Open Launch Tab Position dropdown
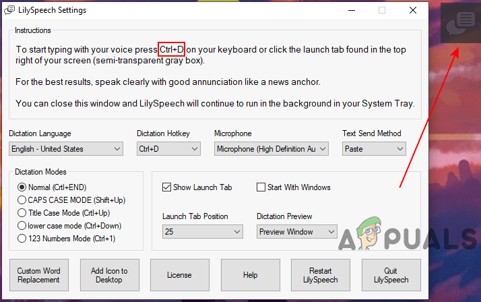 pyautogui.click(x=203, y=232)
